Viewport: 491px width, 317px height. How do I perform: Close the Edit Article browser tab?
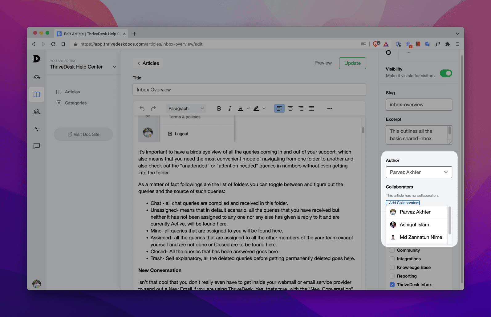click(124, 34)
